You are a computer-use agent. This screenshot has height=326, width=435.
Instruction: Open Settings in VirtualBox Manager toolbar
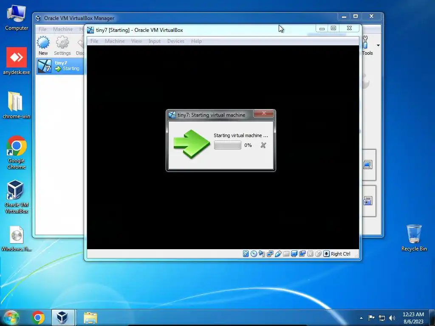point(62,46)
